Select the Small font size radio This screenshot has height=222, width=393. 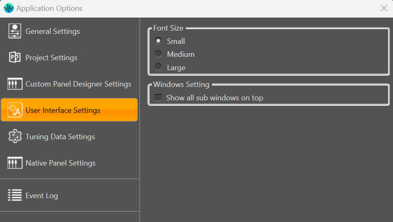point(158,41)
